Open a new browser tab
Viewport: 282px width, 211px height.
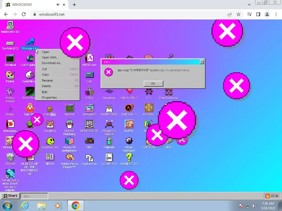74,5
